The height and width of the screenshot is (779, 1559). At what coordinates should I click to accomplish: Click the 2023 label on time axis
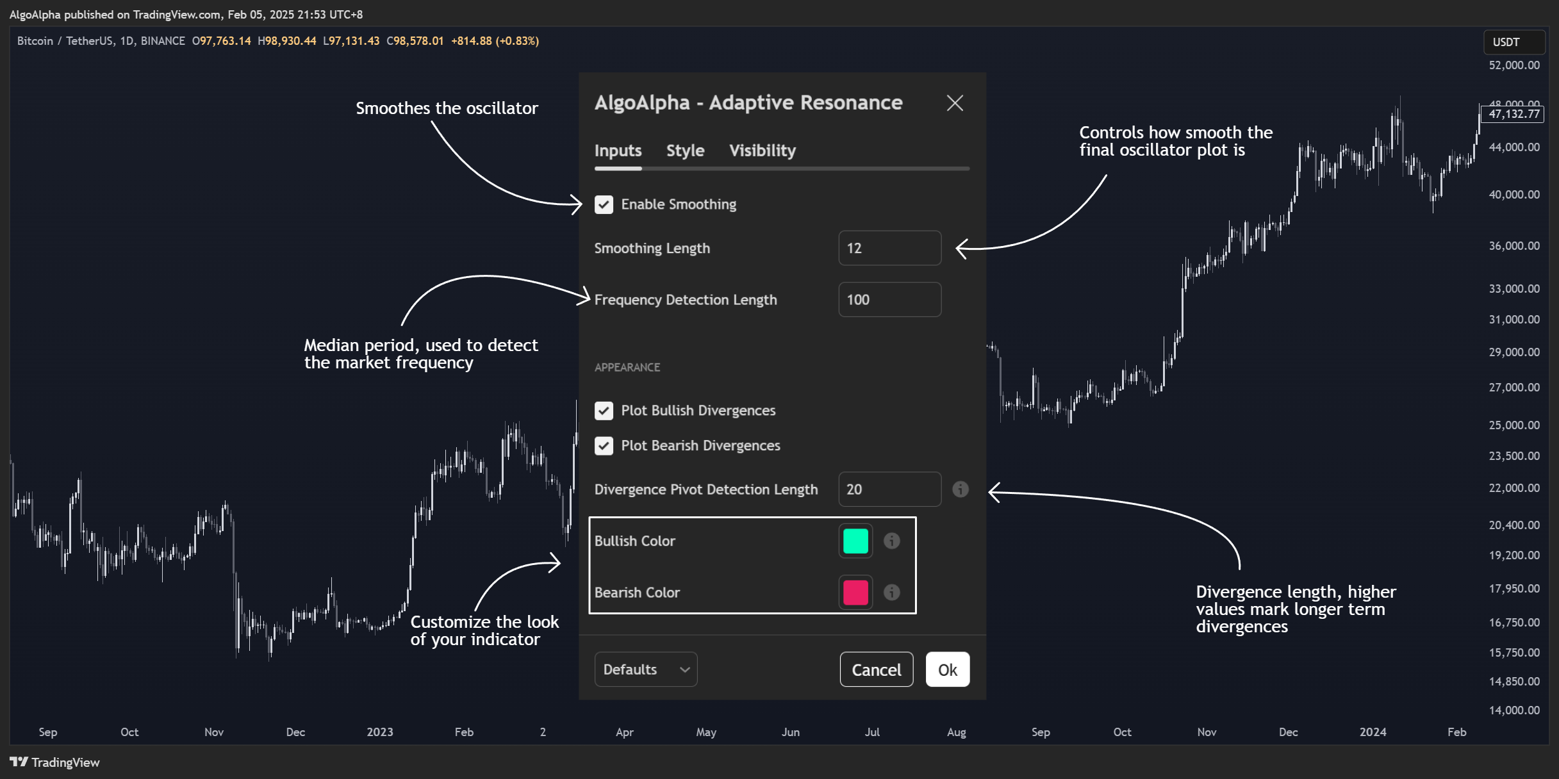click(379, 732)
